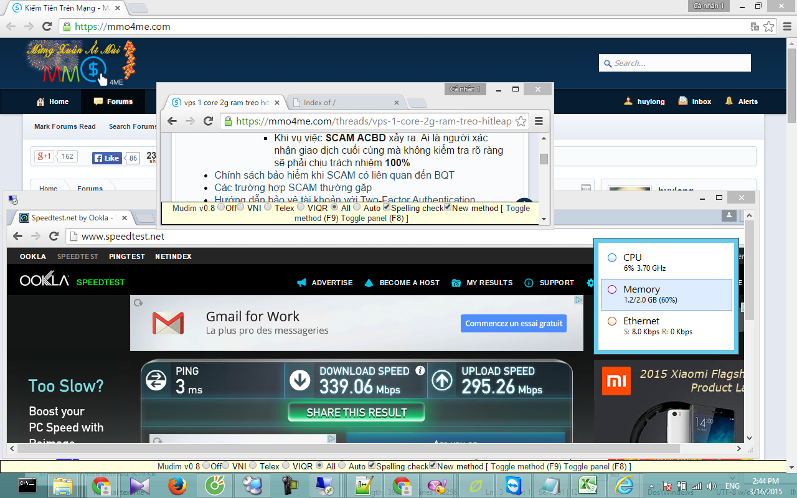Click the Support info icon
Image resolution: width=797 pixels, height=498 pixels.
[529, 283]
